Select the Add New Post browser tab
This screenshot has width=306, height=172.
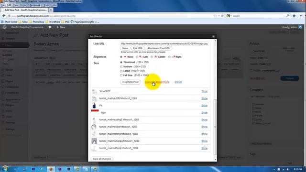pos(24,10)
